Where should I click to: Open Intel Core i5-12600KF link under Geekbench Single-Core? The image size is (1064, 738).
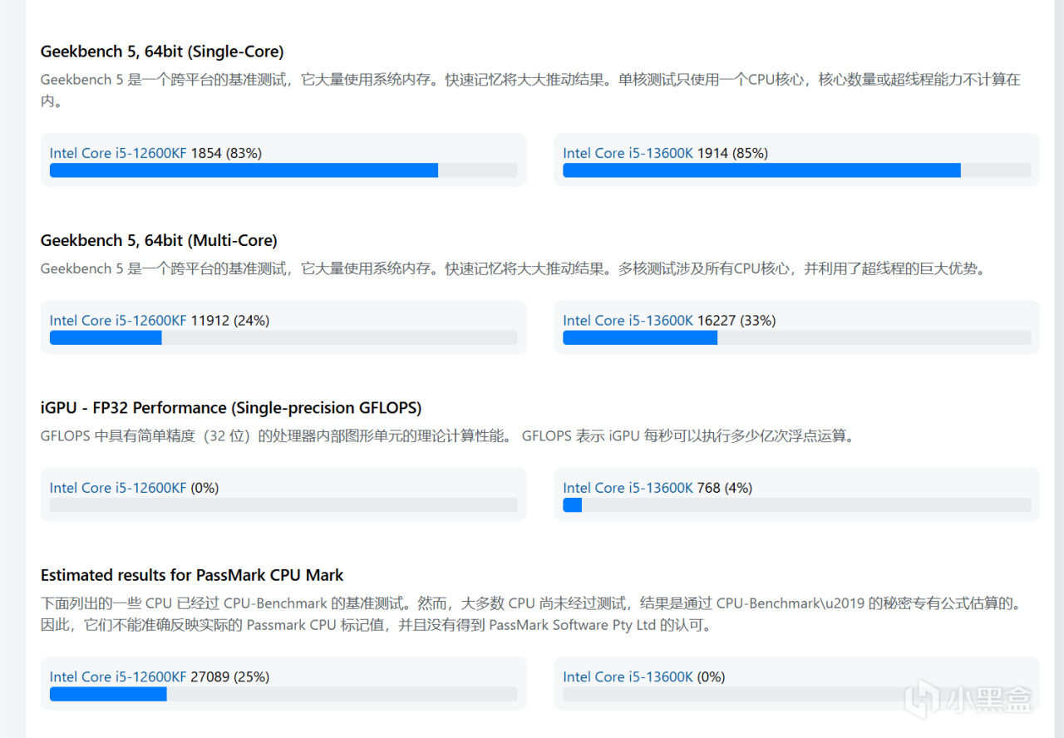pos(118,153)
